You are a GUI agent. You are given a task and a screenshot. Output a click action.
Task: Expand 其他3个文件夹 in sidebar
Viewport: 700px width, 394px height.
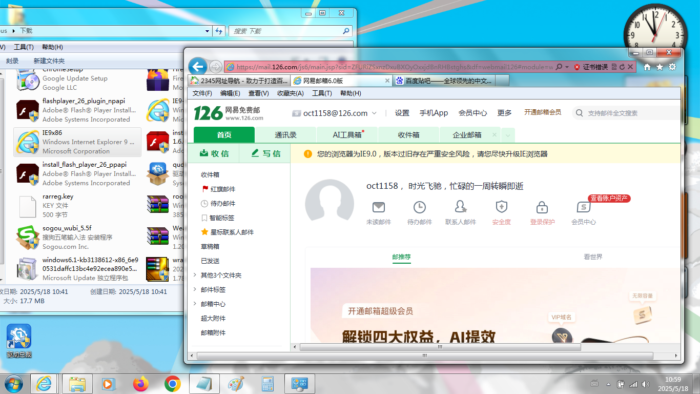(x=195, y=275)
